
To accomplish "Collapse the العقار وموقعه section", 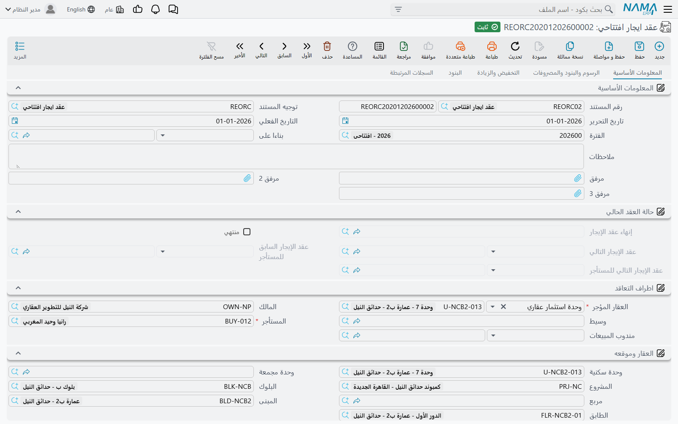I will coord(18,353).
